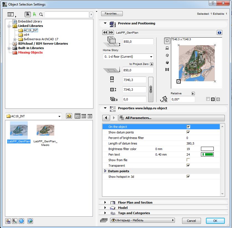The image size is (232, 228).
Task: Open the green Pen text color swatch
Action: [207, 154]
